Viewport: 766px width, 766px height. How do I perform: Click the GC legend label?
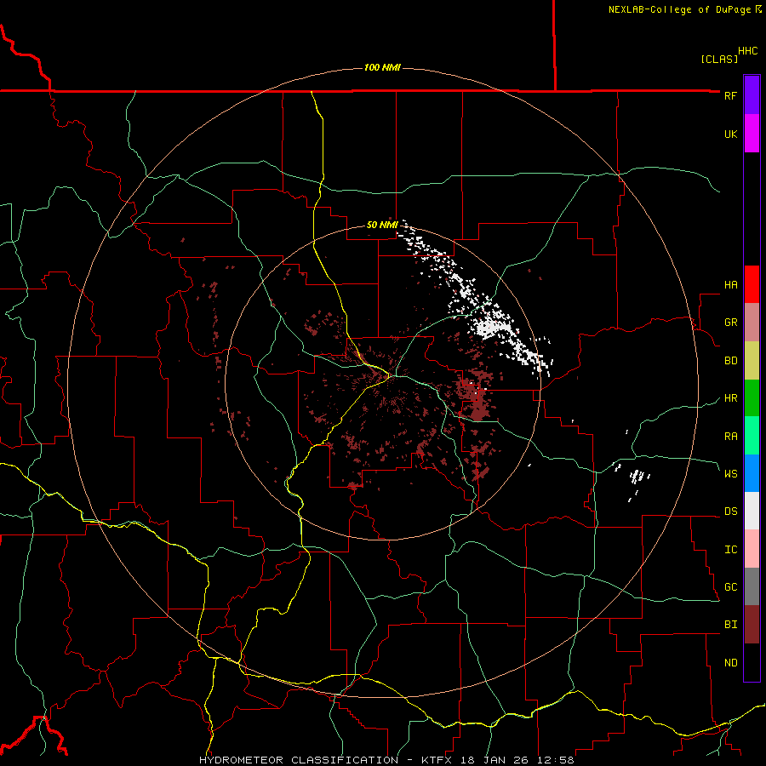point(730,587)
